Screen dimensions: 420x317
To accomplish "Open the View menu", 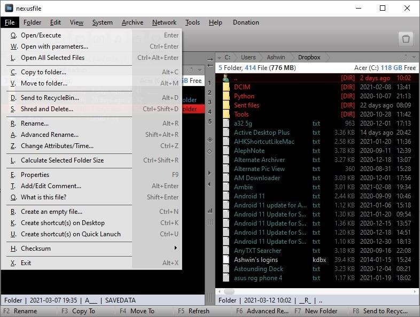I will [76, 22].
